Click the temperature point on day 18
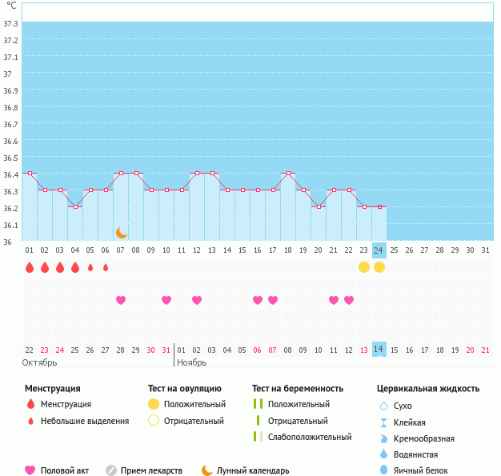Viewport: 501px width, 476px height. pos(288,173)
